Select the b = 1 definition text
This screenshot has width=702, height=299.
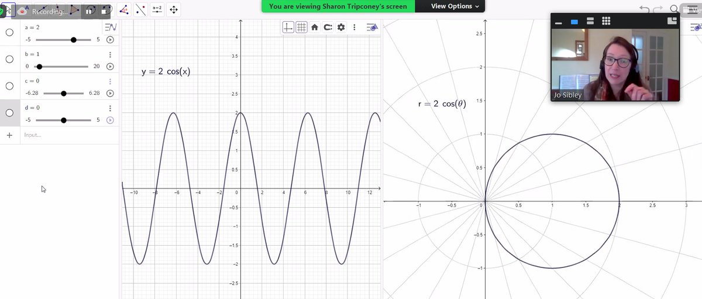coord(32,54)
